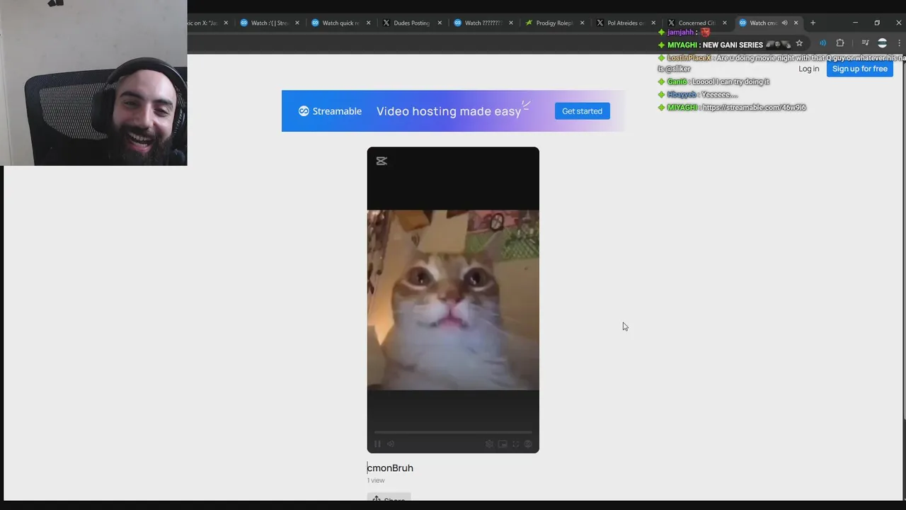Screen dimensions: 906x510
Task: Switch to the 'Watch ??????' tab
Action: point(483,23)
